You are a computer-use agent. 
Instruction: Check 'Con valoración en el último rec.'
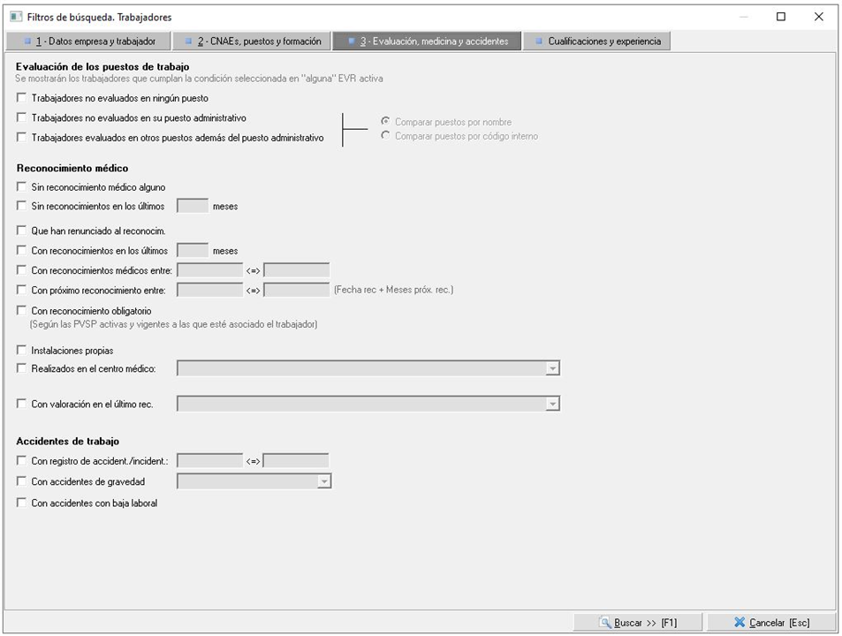click(21, 404)
